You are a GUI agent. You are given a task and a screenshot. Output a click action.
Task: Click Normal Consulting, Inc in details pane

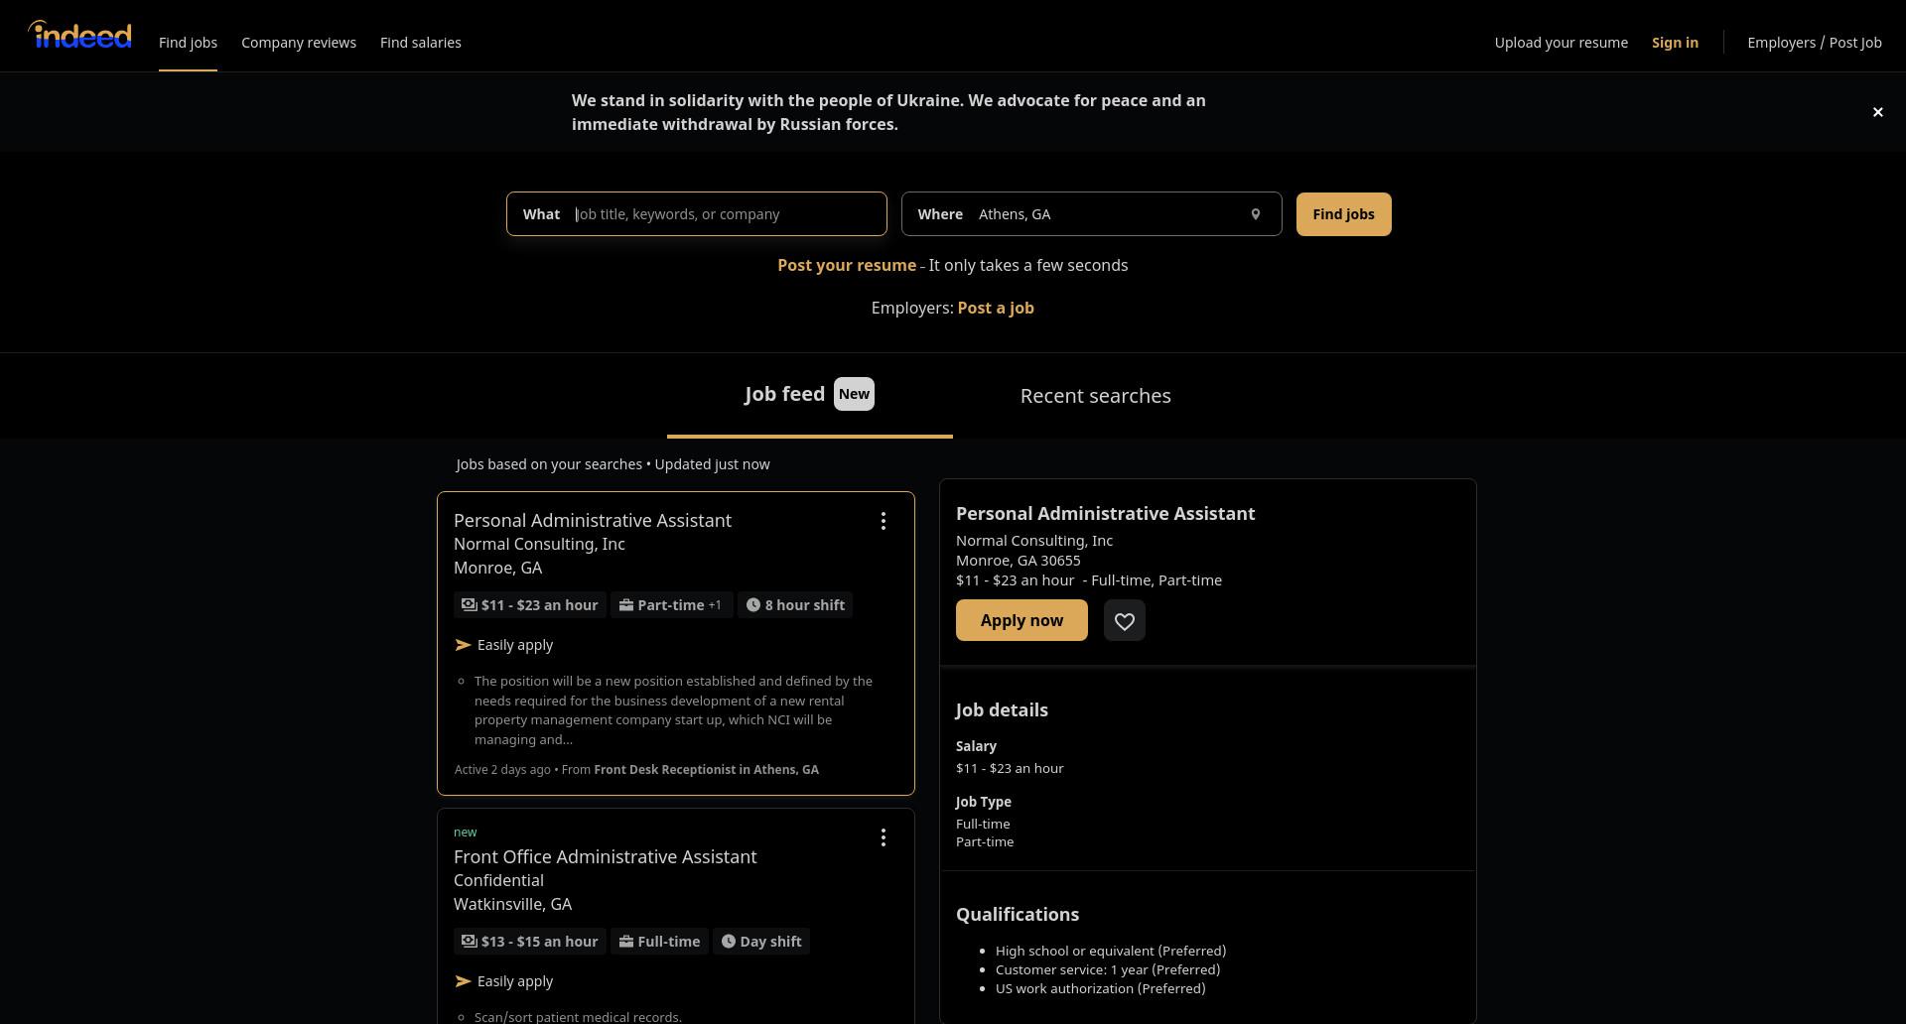point(1034,541)
